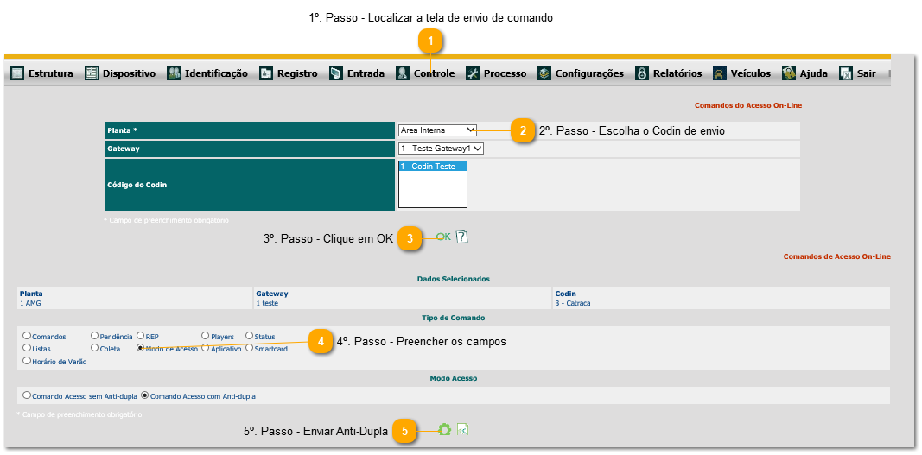Click the back arrows icon beside the gear
Screen dimensions: 922x455
point(463,430)
